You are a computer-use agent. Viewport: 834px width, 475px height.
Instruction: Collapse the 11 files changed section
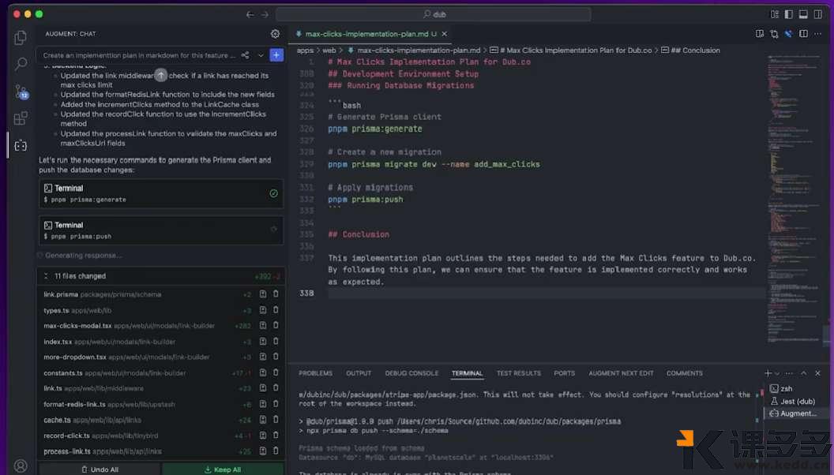(x=46, y=275)
